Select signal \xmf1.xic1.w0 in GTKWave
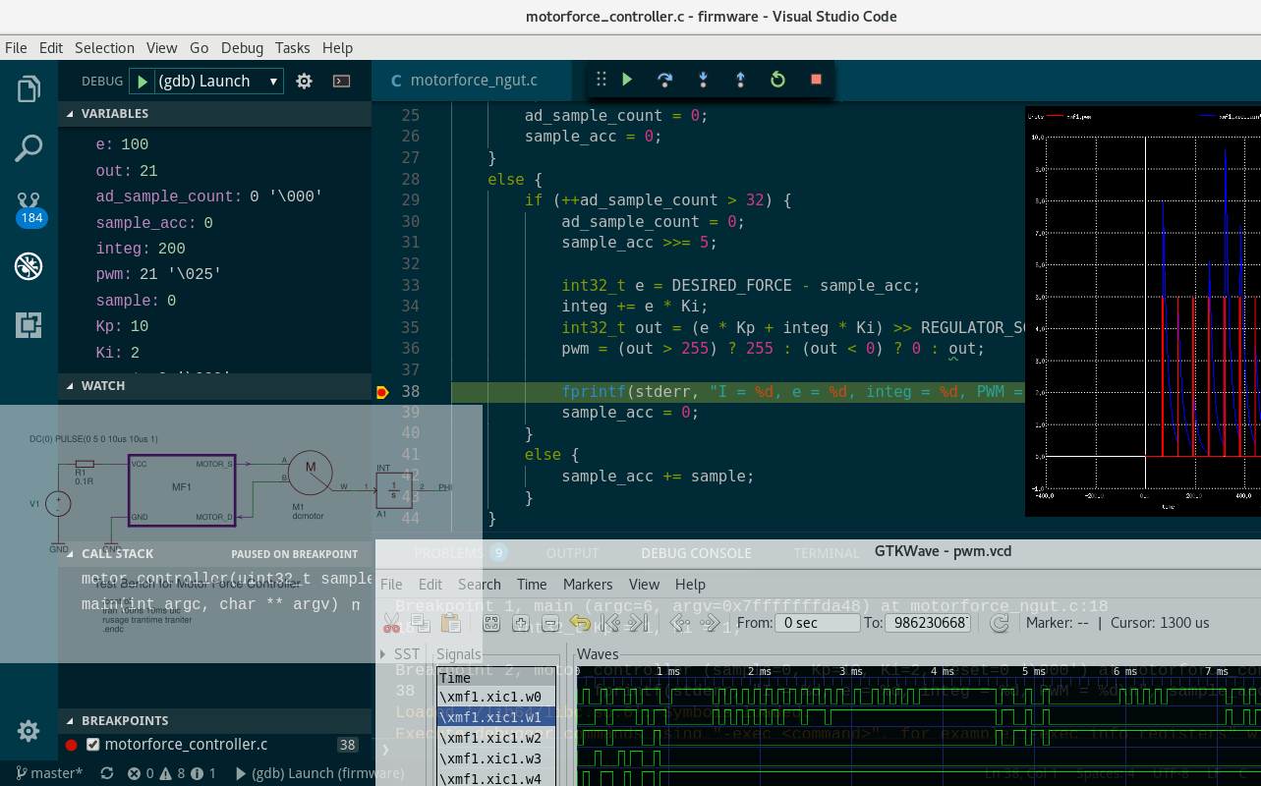Image resolution: width=1261 pixels, height=786 pixels. tap(496, 698)
